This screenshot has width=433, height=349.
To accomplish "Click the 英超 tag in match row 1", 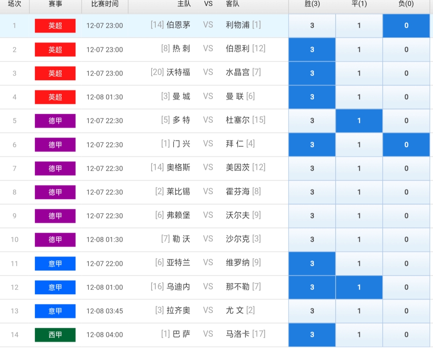I will click(55, 26).
